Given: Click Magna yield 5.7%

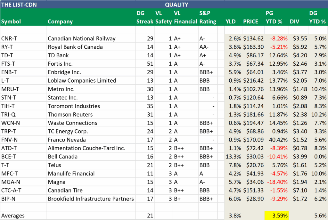Looking at the screenshot, I should pos(233,182).
